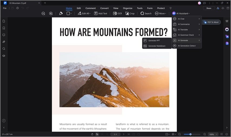Click the PDF To Word button
231x137 pixels.
click(211, 22)
